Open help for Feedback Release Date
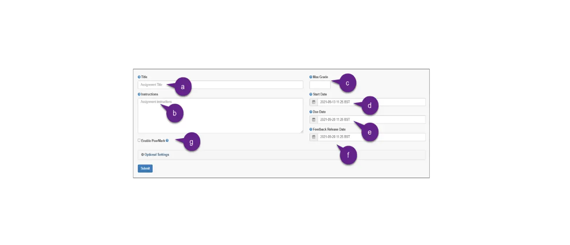Viewport: 570px width, 245px height. click(x=310, y=129)
